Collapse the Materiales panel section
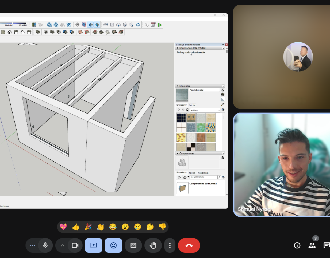Screen dimensions: 330x258 pyautogui.click(x=178, y=86)
